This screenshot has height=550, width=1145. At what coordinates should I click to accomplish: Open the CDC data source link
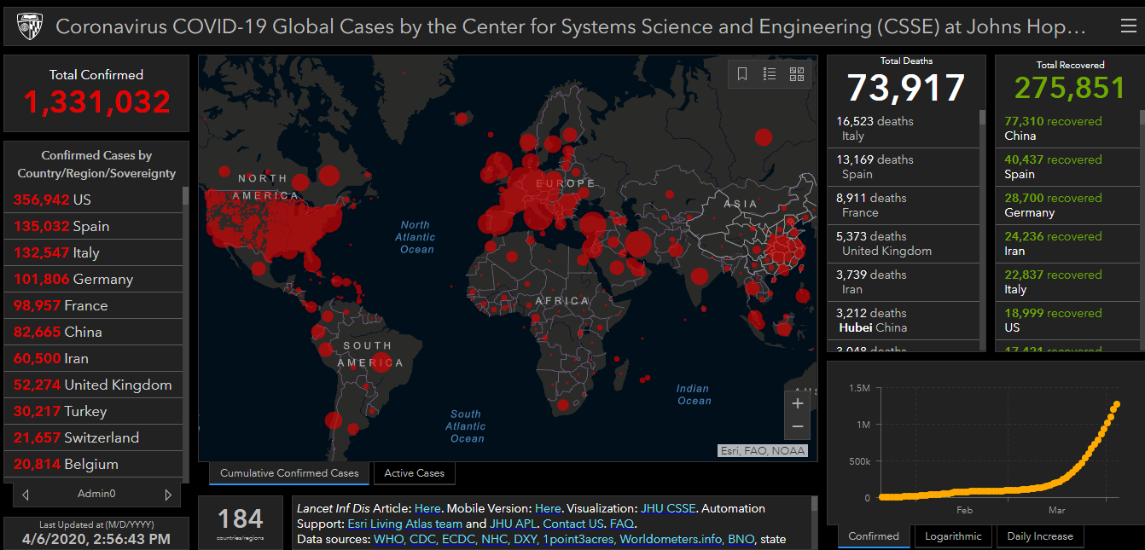click(421, 539)
